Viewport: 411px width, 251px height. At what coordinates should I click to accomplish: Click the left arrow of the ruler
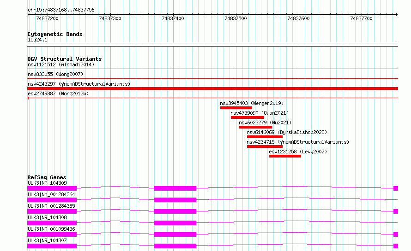[29, 14]
